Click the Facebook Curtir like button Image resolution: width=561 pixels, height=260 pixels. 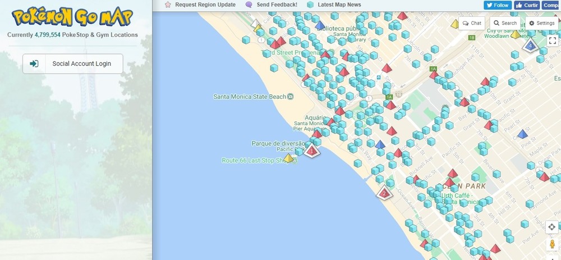[527, 5]
